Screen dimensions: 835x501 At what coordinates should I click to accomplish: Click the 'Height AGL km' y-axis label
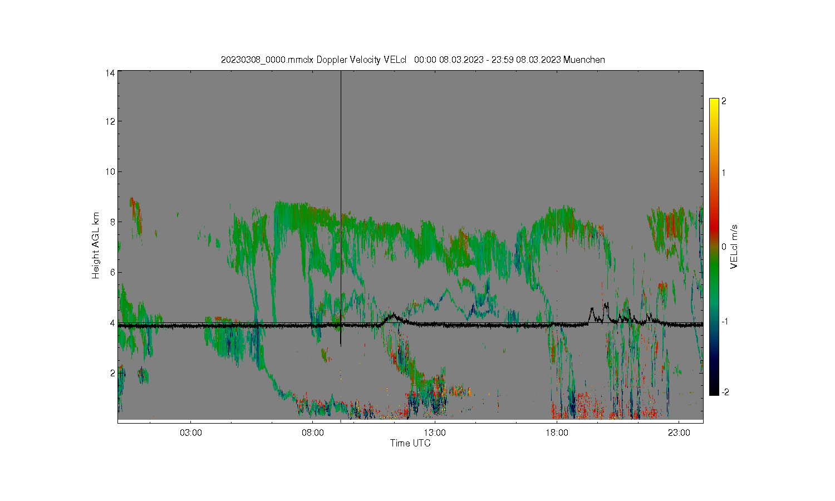click(x=96, y=245)
